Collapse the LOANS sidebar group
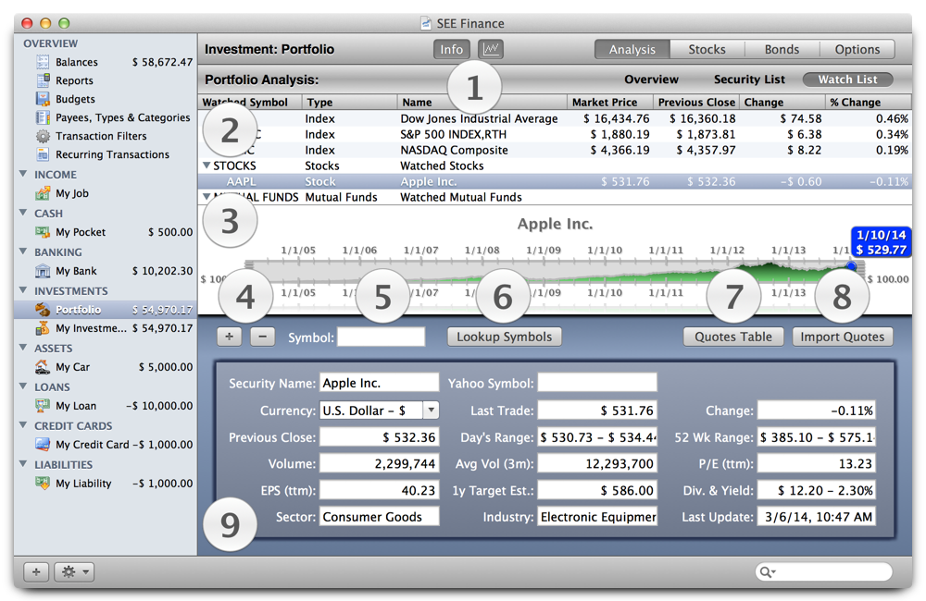This screenshot has height=601, width=926. click(23, 386)
